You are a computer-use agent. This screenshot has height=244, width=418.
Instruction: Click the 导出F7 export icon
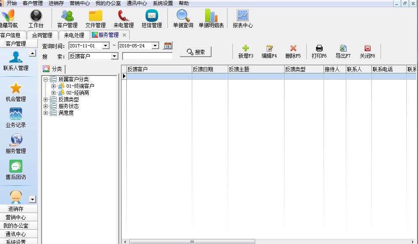(343, 49)
